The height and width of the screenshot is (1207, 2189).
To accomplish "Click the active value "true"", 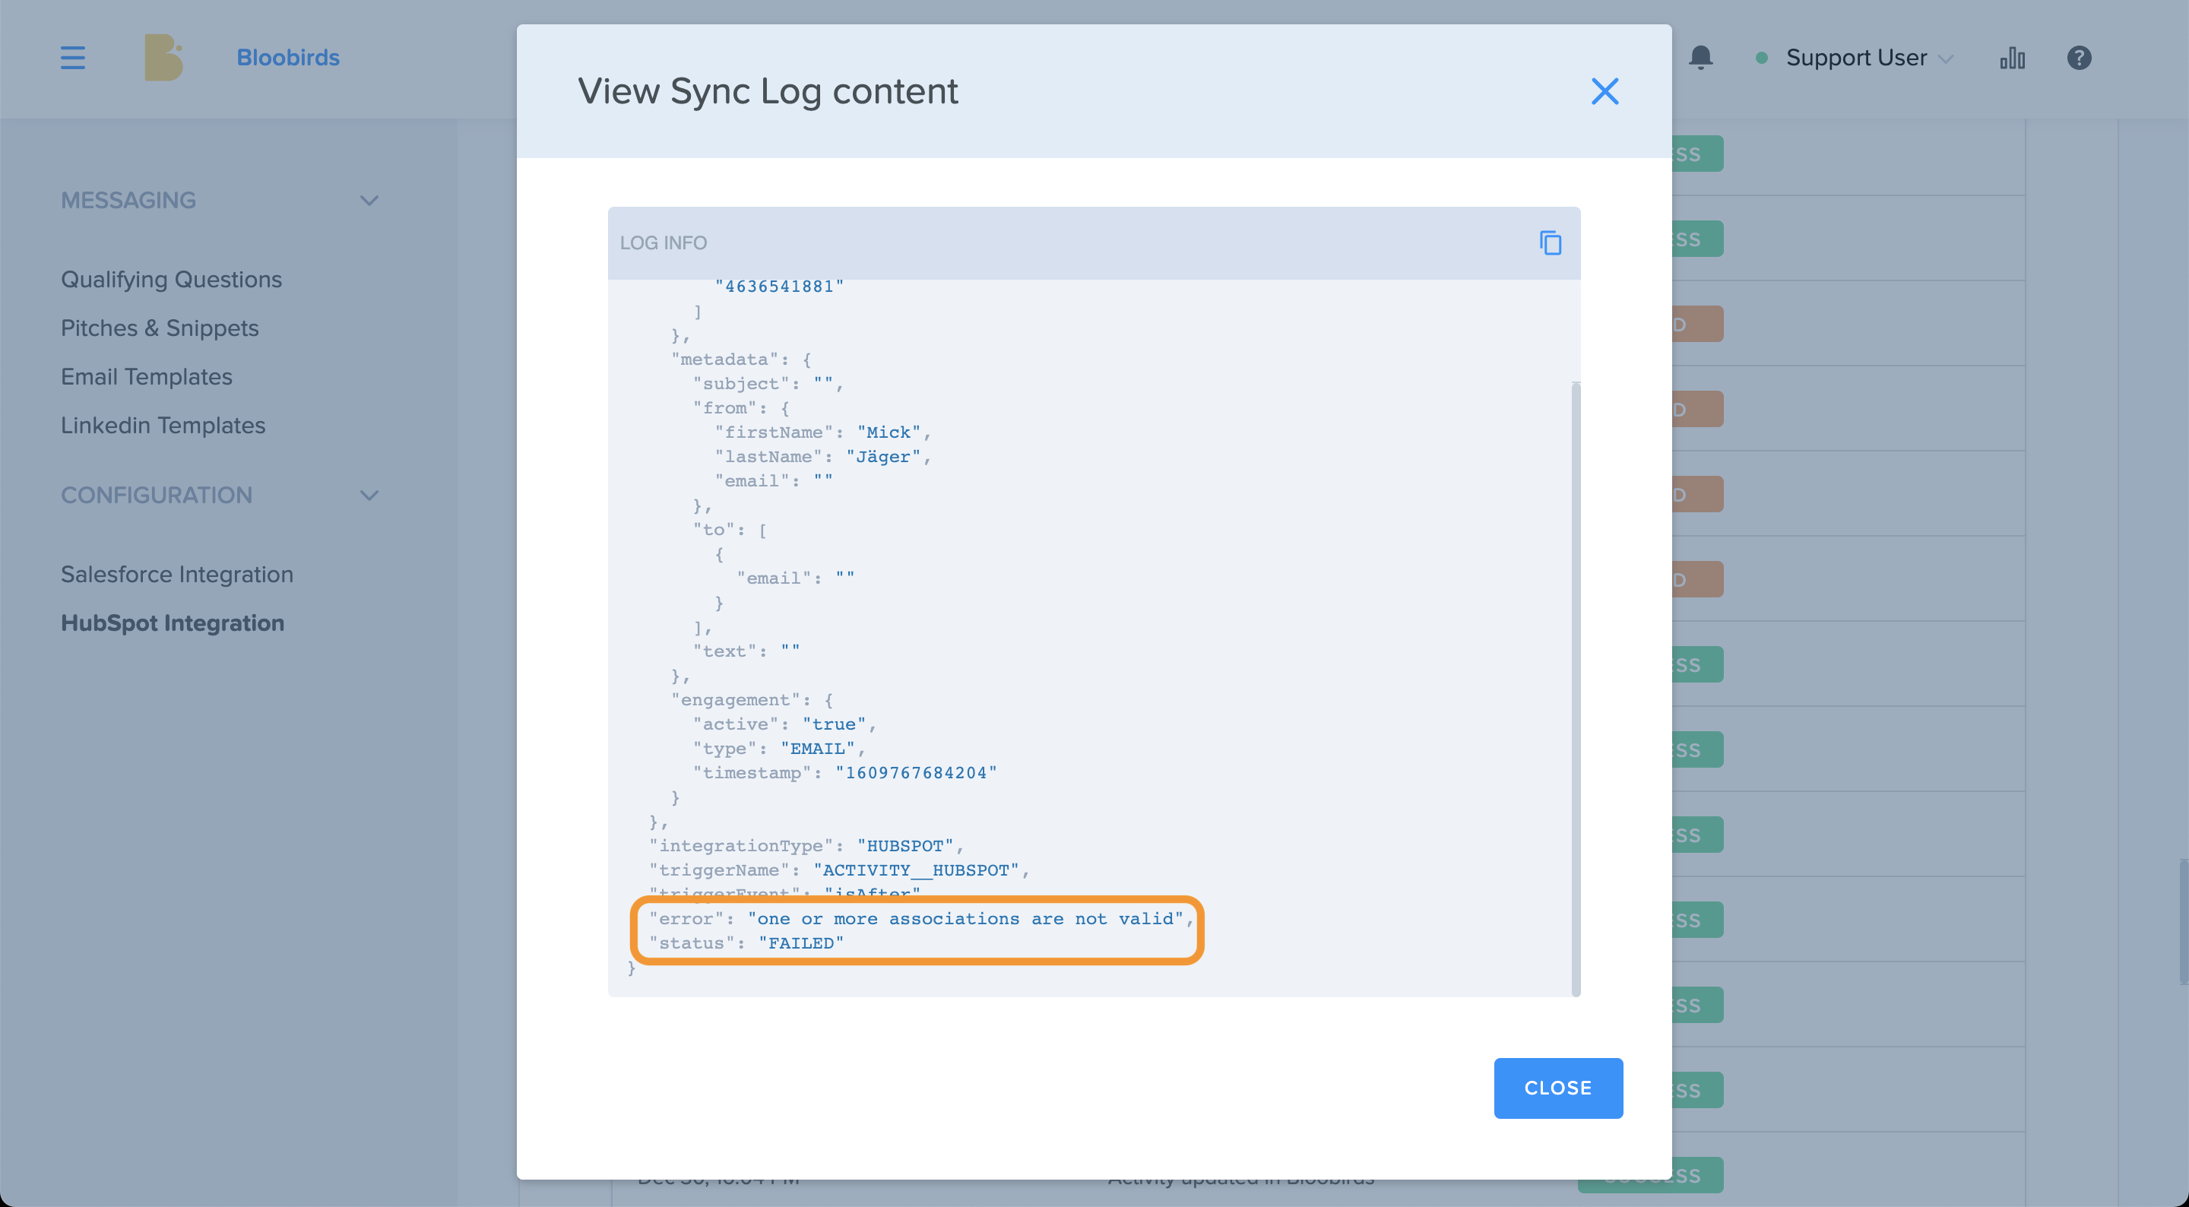I will coord(834,724).
